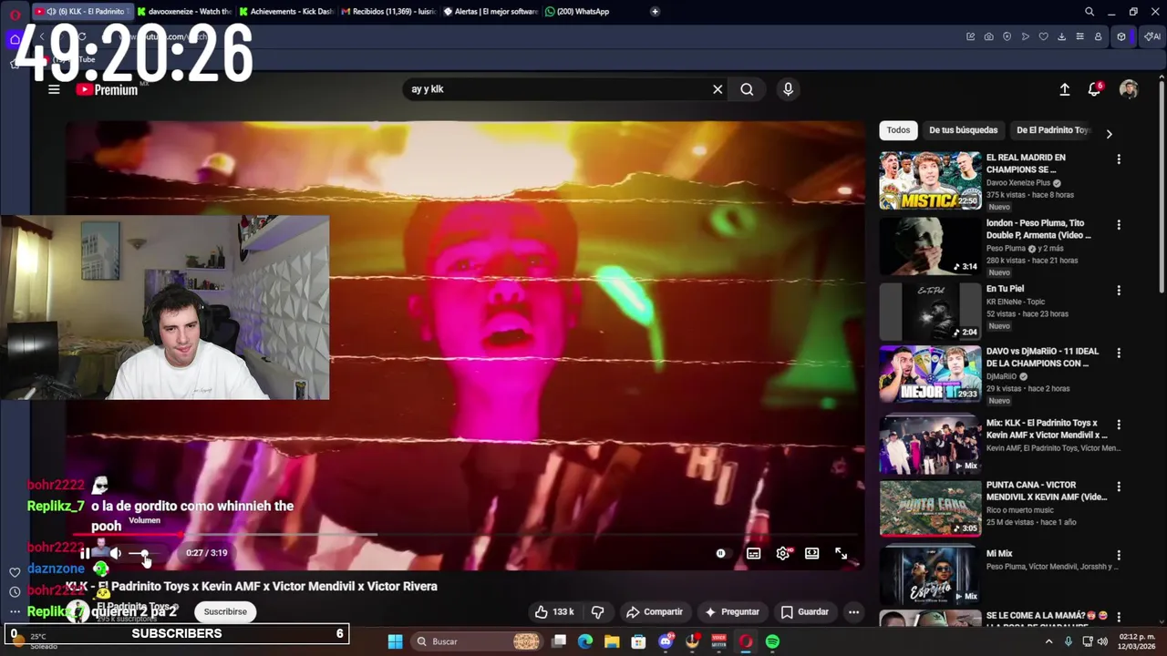Start voice search with the microphone
This screenshot has width=1167, height=656.
point(788,89)
